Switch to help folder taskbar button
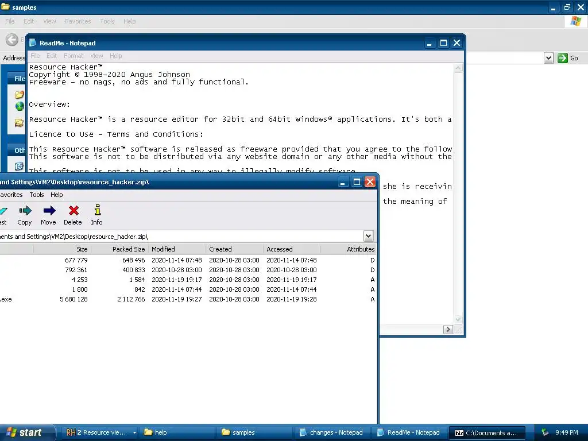Viewport: 588px width, 441px height. click(177, 432)
